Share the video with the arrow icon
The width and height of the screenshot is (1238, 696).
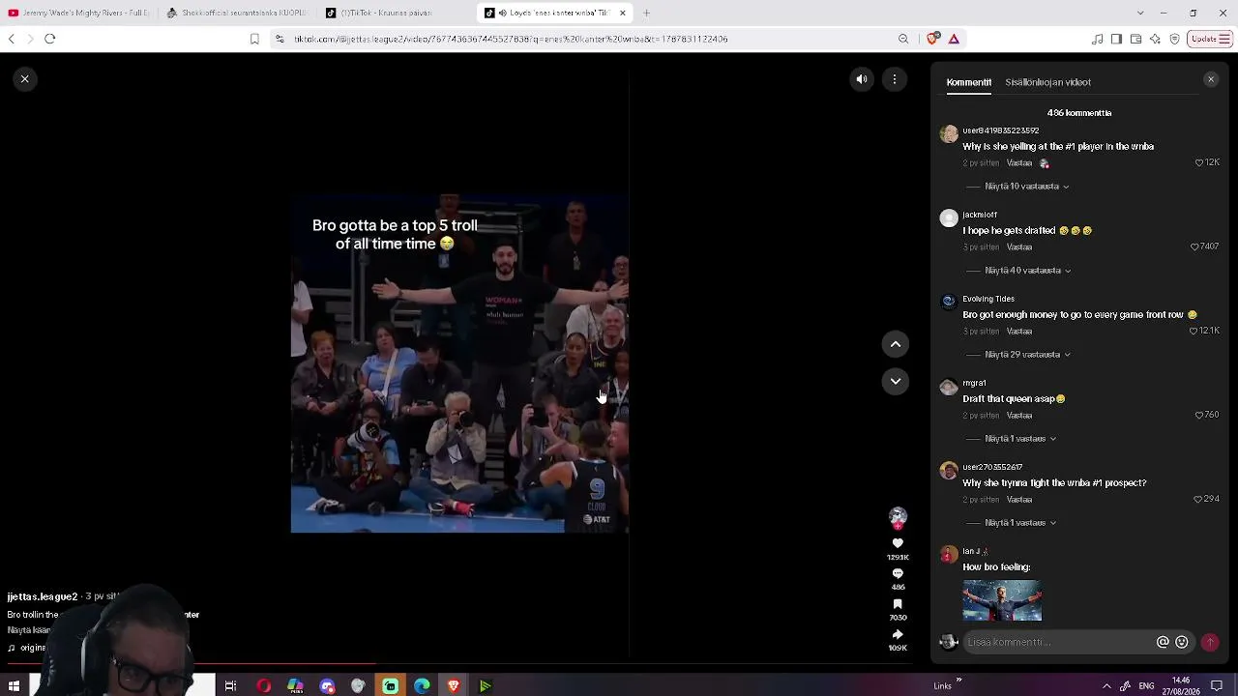click(898, 635)
